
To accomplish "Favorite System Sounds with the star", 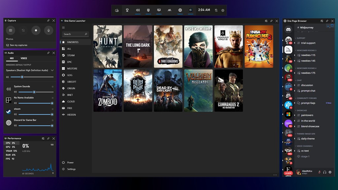I will coord(52,87).
